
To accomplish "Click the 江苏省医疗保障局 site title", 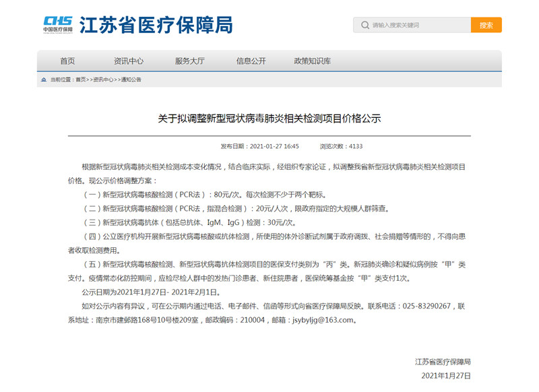I will (x=156, y=25).
